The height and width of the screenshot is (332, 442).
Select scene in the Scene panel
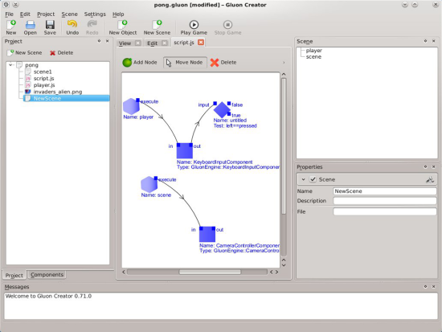coord(313,57)
